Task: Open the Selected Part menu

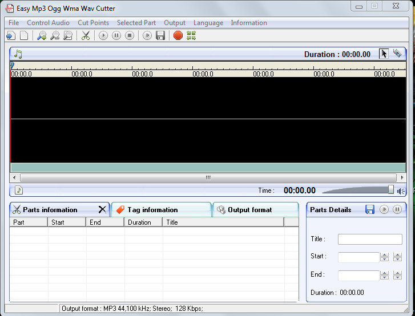Action: coord(136,23)
